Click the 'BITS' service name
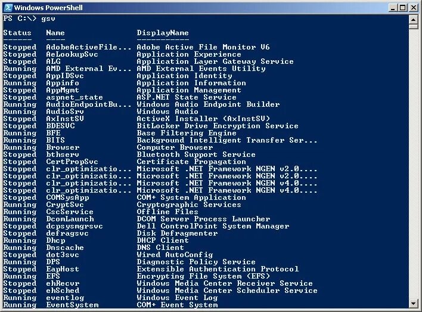This screenshot has width=422, height=312. tap(55, 140)
